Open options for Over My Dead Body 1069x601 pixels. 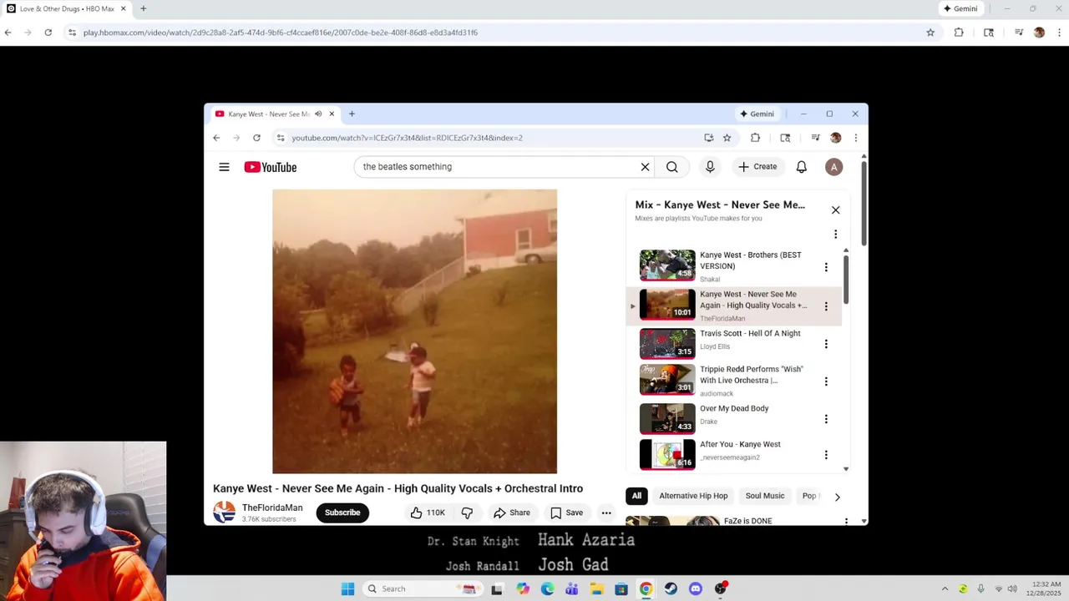(826, 419)
